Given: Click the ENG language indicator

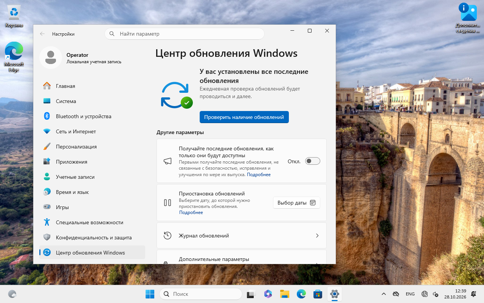Looking at the screenshot, I should [x=410, y=294].
